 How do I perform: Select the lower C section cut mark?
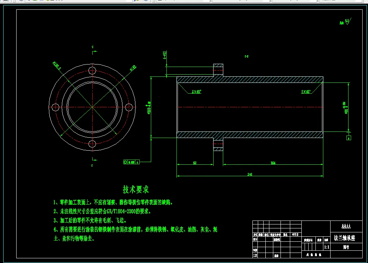pos(93,162)
